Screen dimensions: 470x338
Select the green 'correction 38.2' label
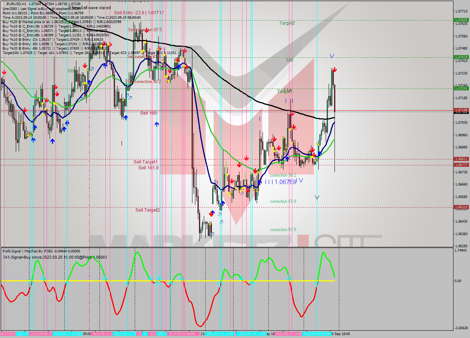pos(283,176)
